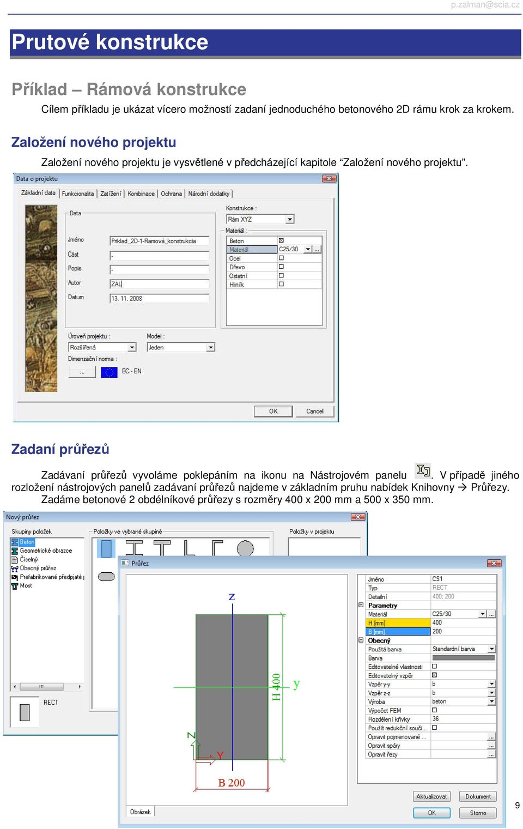Viewport: 523px width, 829px height.
Task: Click the Rozdělení křivky value 36
Action: (463, 719)
